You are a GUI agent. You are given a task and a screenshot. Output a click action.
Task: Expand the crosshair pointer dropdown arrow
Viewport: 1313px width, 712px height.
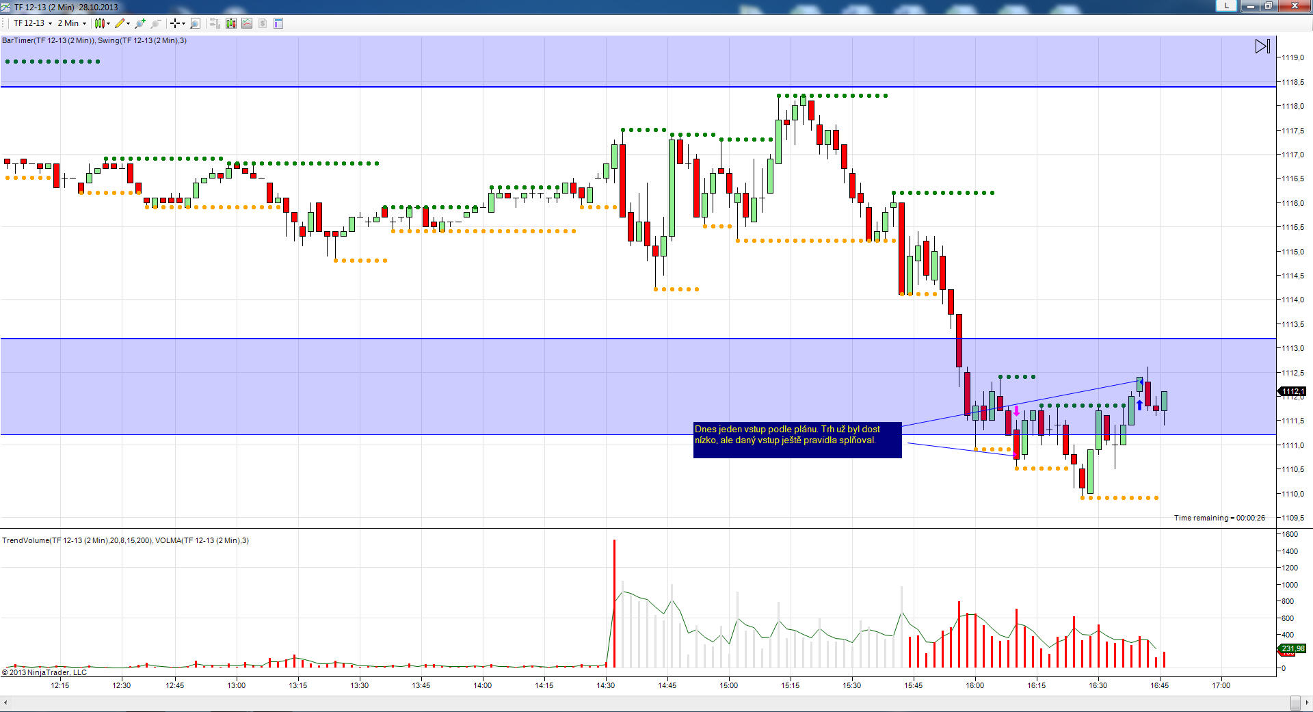pyautogui.click(x=183, y=23)
